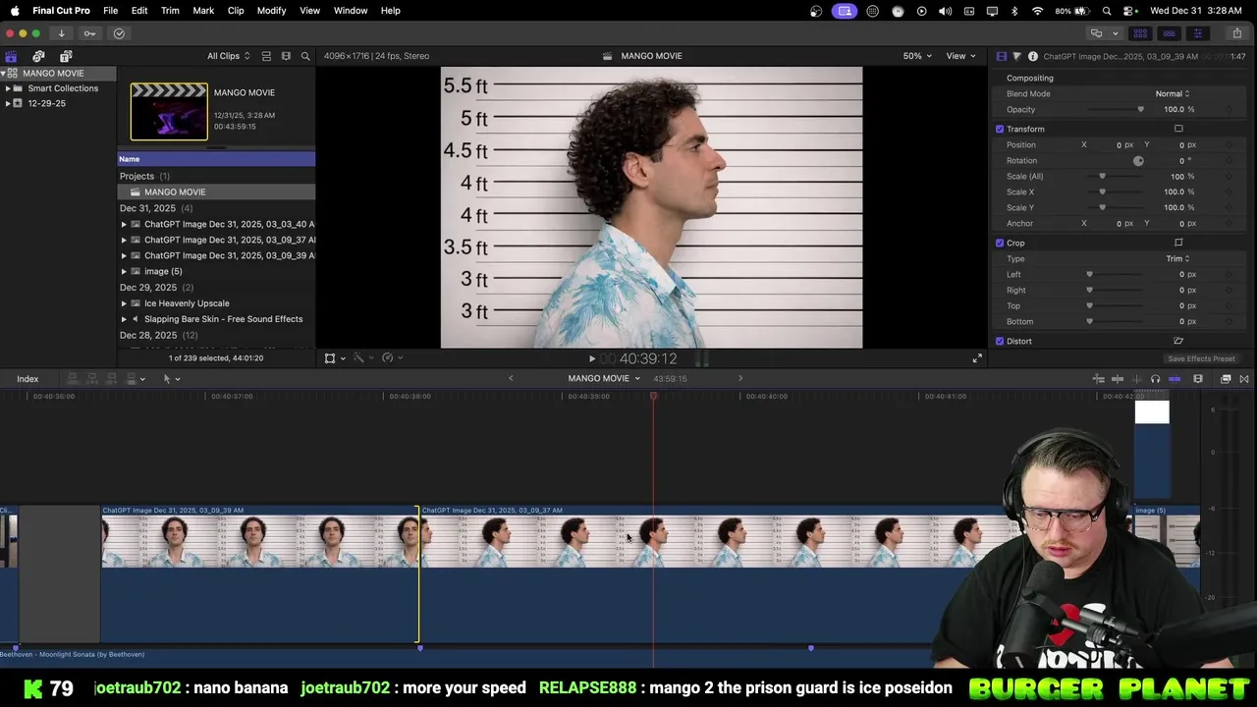
Task: Click Save Effects Preset button
Action: pyautogui.click(x=1201, y=358)
